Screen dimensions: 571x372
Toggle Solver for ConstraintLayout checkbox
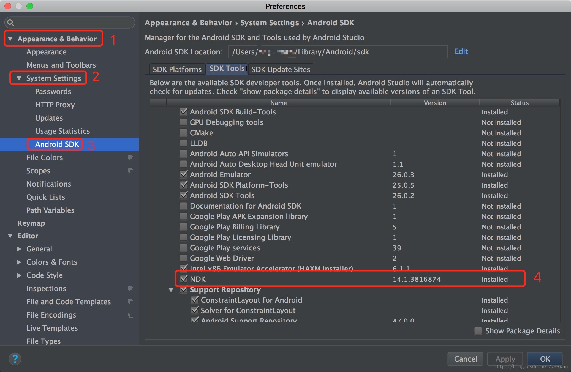(195, 310)
